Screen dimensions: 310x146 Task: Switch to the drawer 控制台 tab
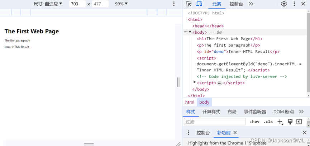(x=203, y=133)
